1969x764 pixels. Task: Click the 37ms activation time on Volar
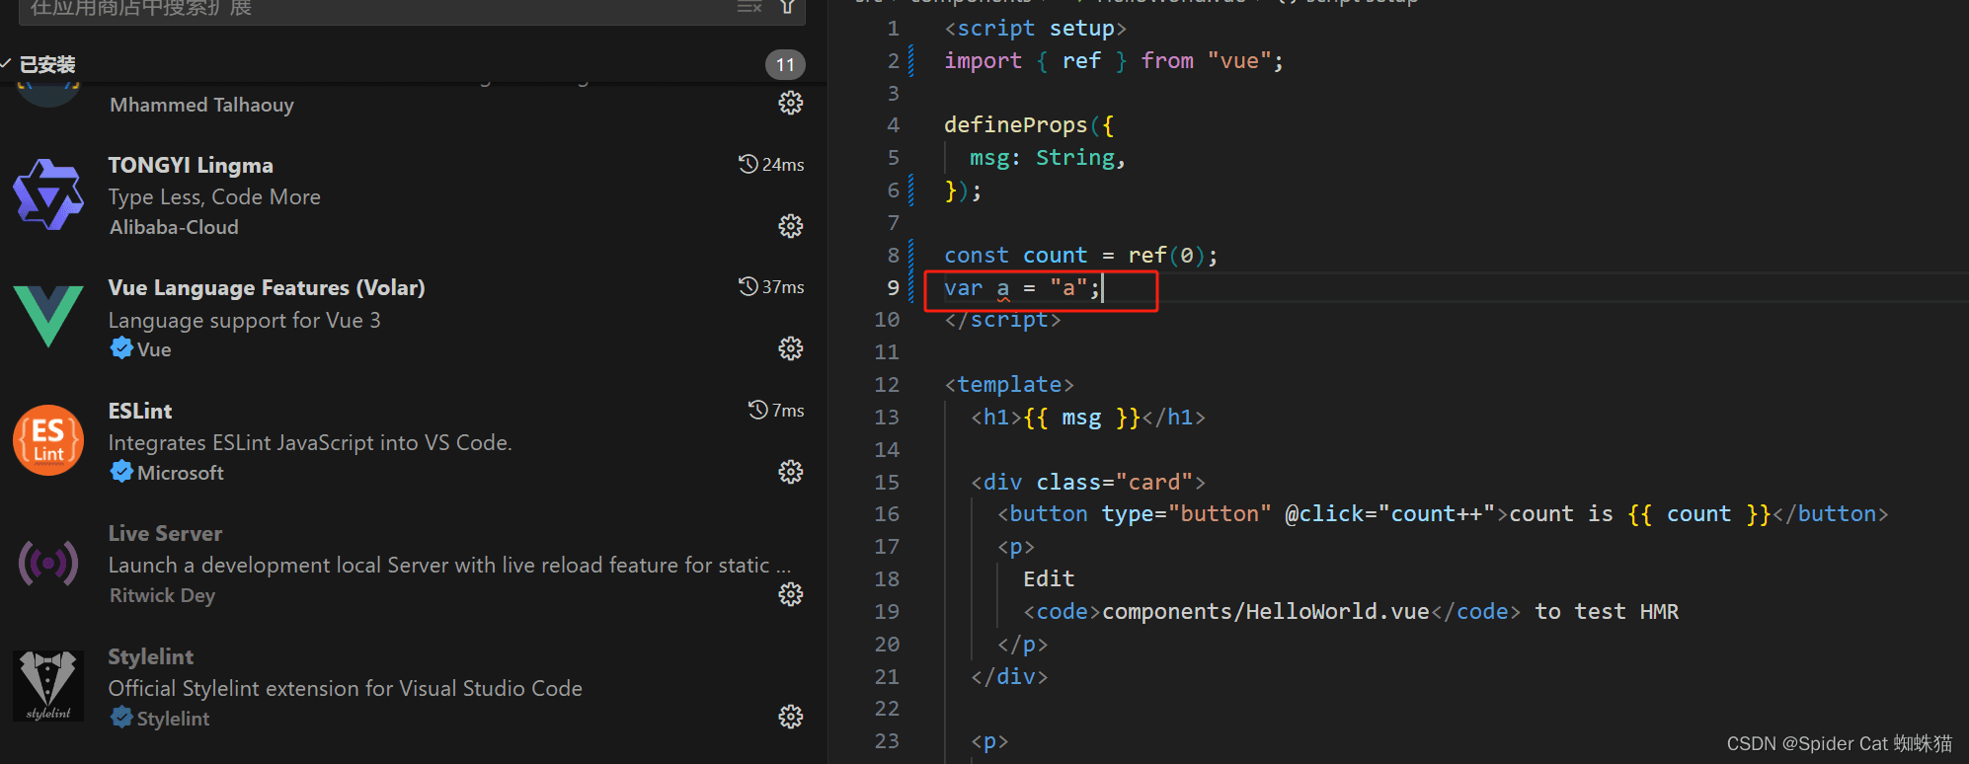pos(771,286)
